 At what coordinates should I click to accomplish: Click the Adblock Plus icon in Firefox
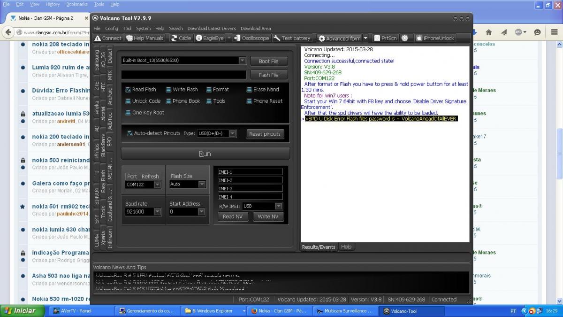(519, 32)
